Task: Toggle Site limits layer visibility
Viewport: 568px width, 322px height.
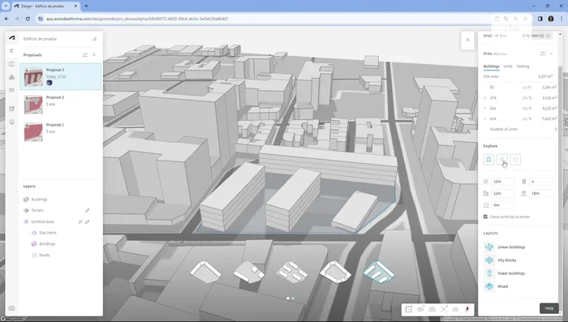Action: coord(34,233)
